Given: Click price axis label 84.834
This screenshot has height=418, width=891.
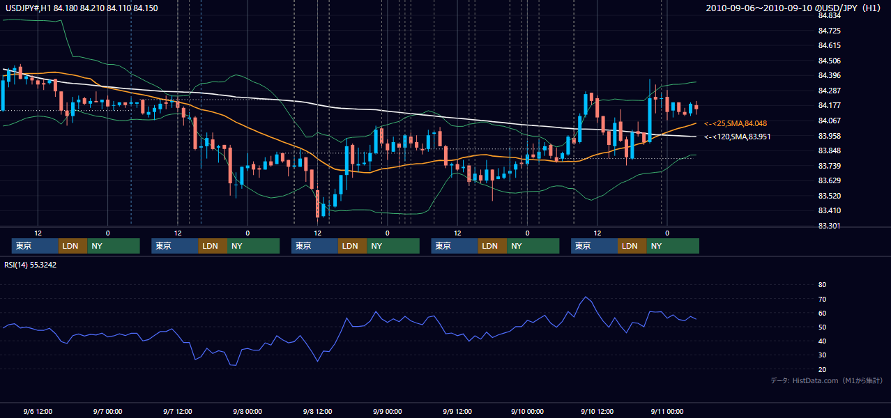Looking at the screenshot, I should (x=830, y=15).
